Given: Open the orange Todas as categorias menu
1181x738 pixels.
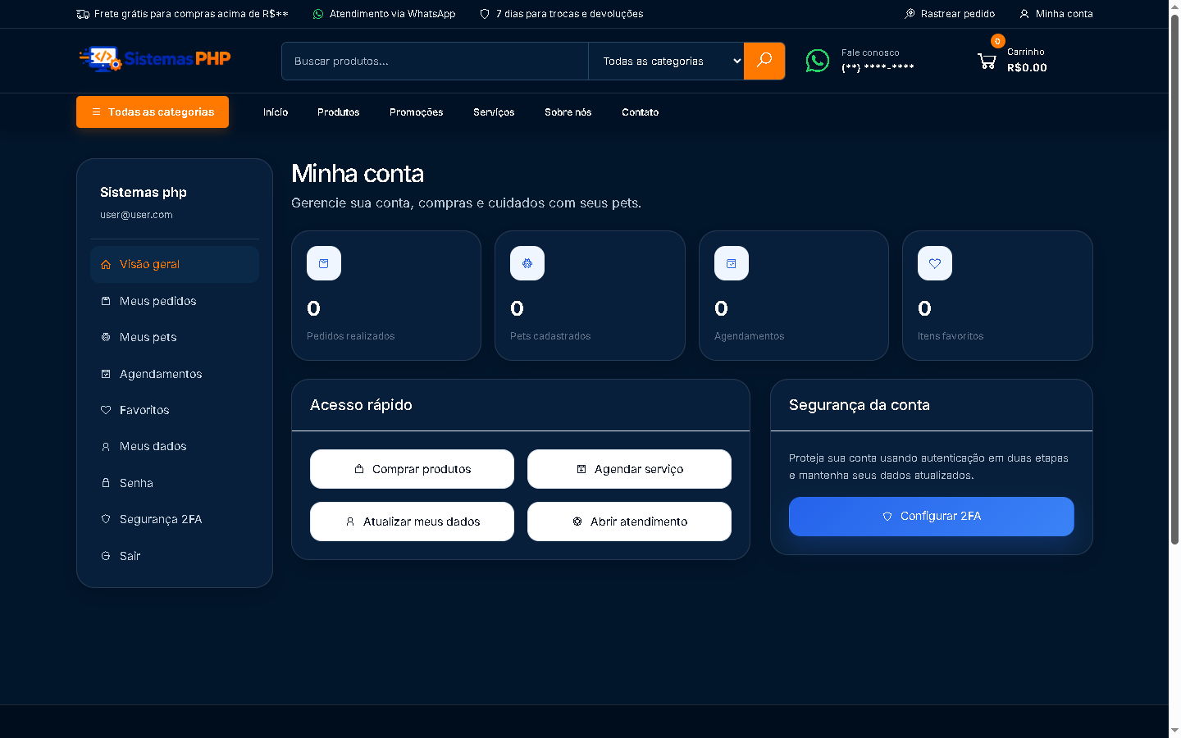Looking at the screenshot, I should click(153, 112).
